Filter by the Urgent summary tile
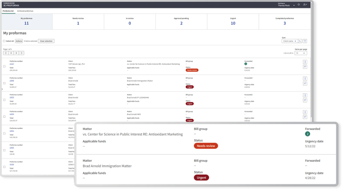Image resolution: width=346 pixels, height=194 pixels. click(233, 21)
